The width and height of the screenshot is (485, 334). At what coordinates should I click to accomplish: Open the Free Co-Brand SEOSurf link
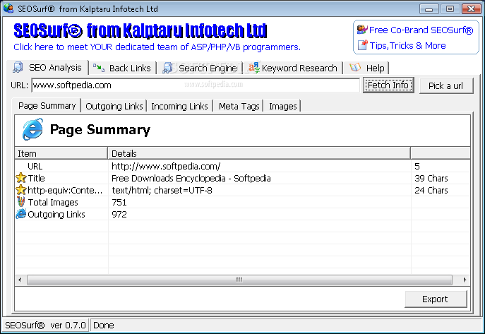[421, 30]
